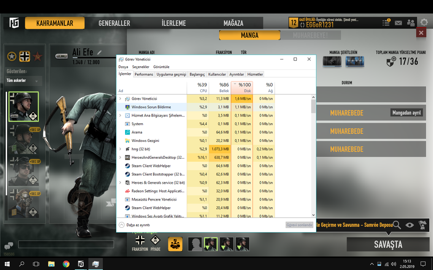
Task: Open the Görüntüle menu
Action: (x=161, y=67)
